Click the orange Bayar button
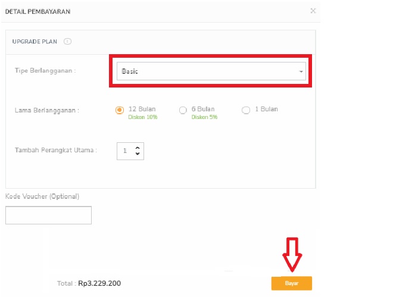The width and height of the screenshot is (393, 297). [x=292, y=283]
